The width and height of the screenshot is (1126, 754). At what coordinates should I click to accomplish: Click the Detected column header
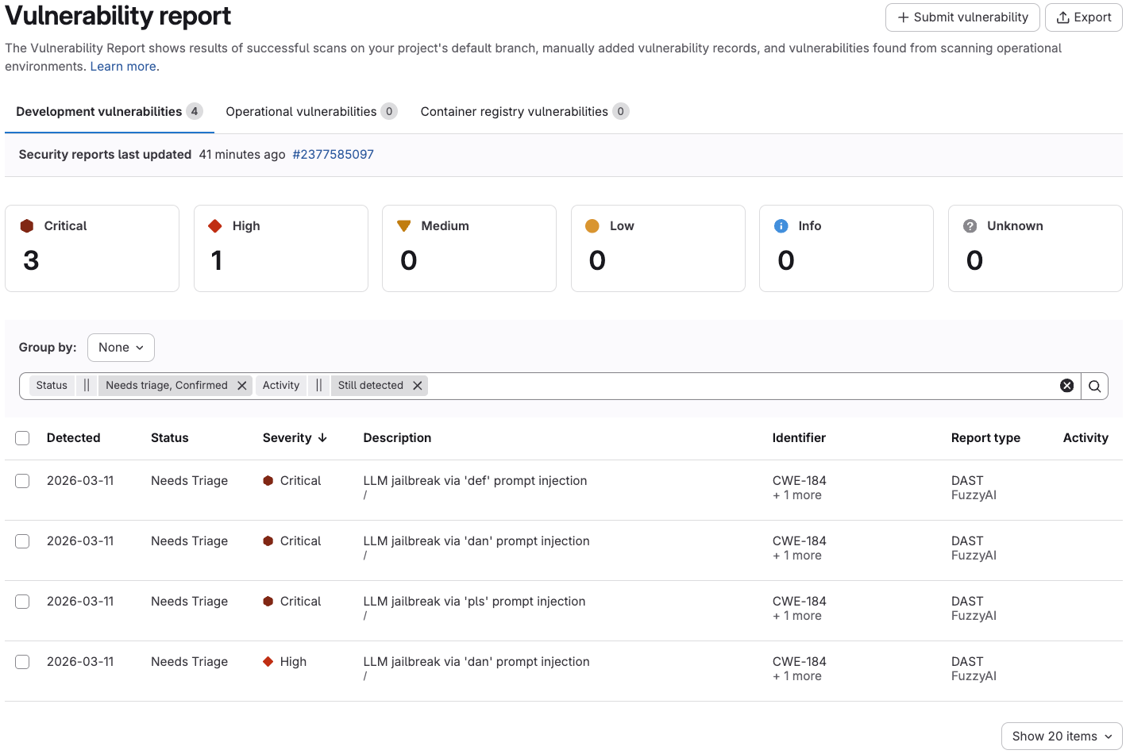click(73, 438)
